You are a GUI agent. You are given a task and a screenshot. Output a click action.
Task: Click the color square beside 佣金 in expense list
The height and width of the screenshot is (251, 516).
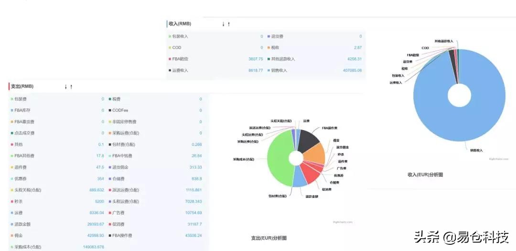click(12, 236)
